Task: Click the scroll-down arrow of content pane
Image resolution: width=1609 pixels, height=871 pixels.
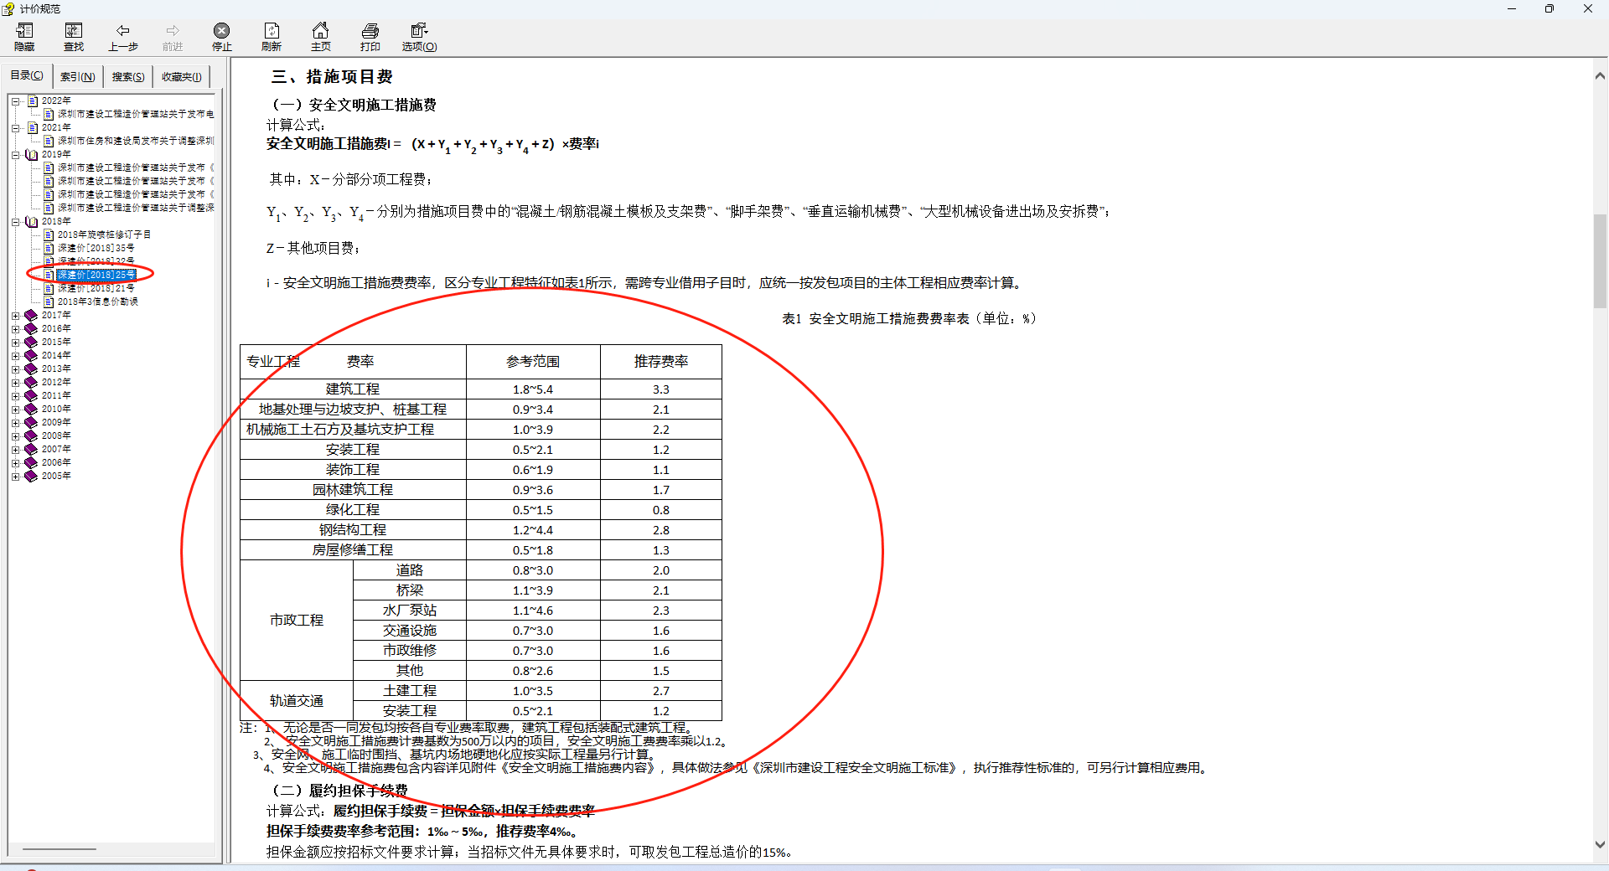Action: pos(1600,845)
